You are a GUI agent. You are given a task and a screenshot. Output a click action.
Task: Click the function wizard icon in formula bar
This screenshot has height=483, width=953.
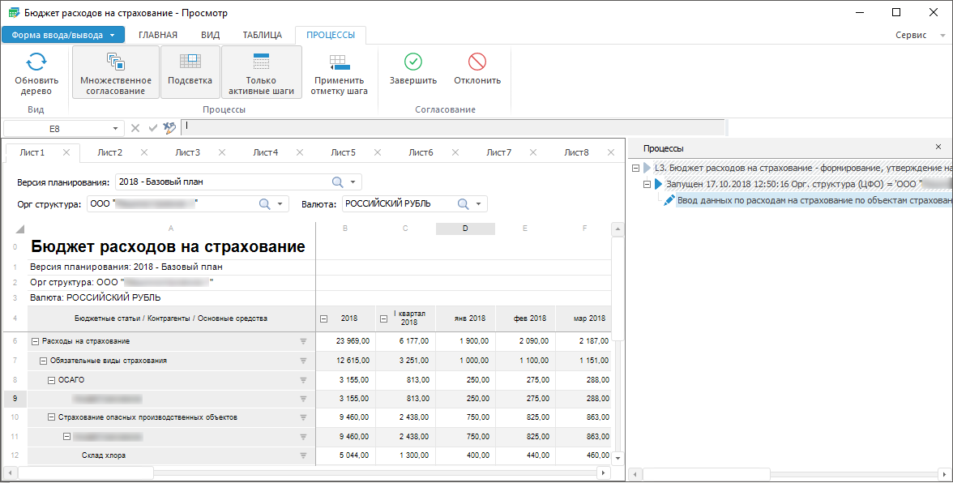coord(169,128)
